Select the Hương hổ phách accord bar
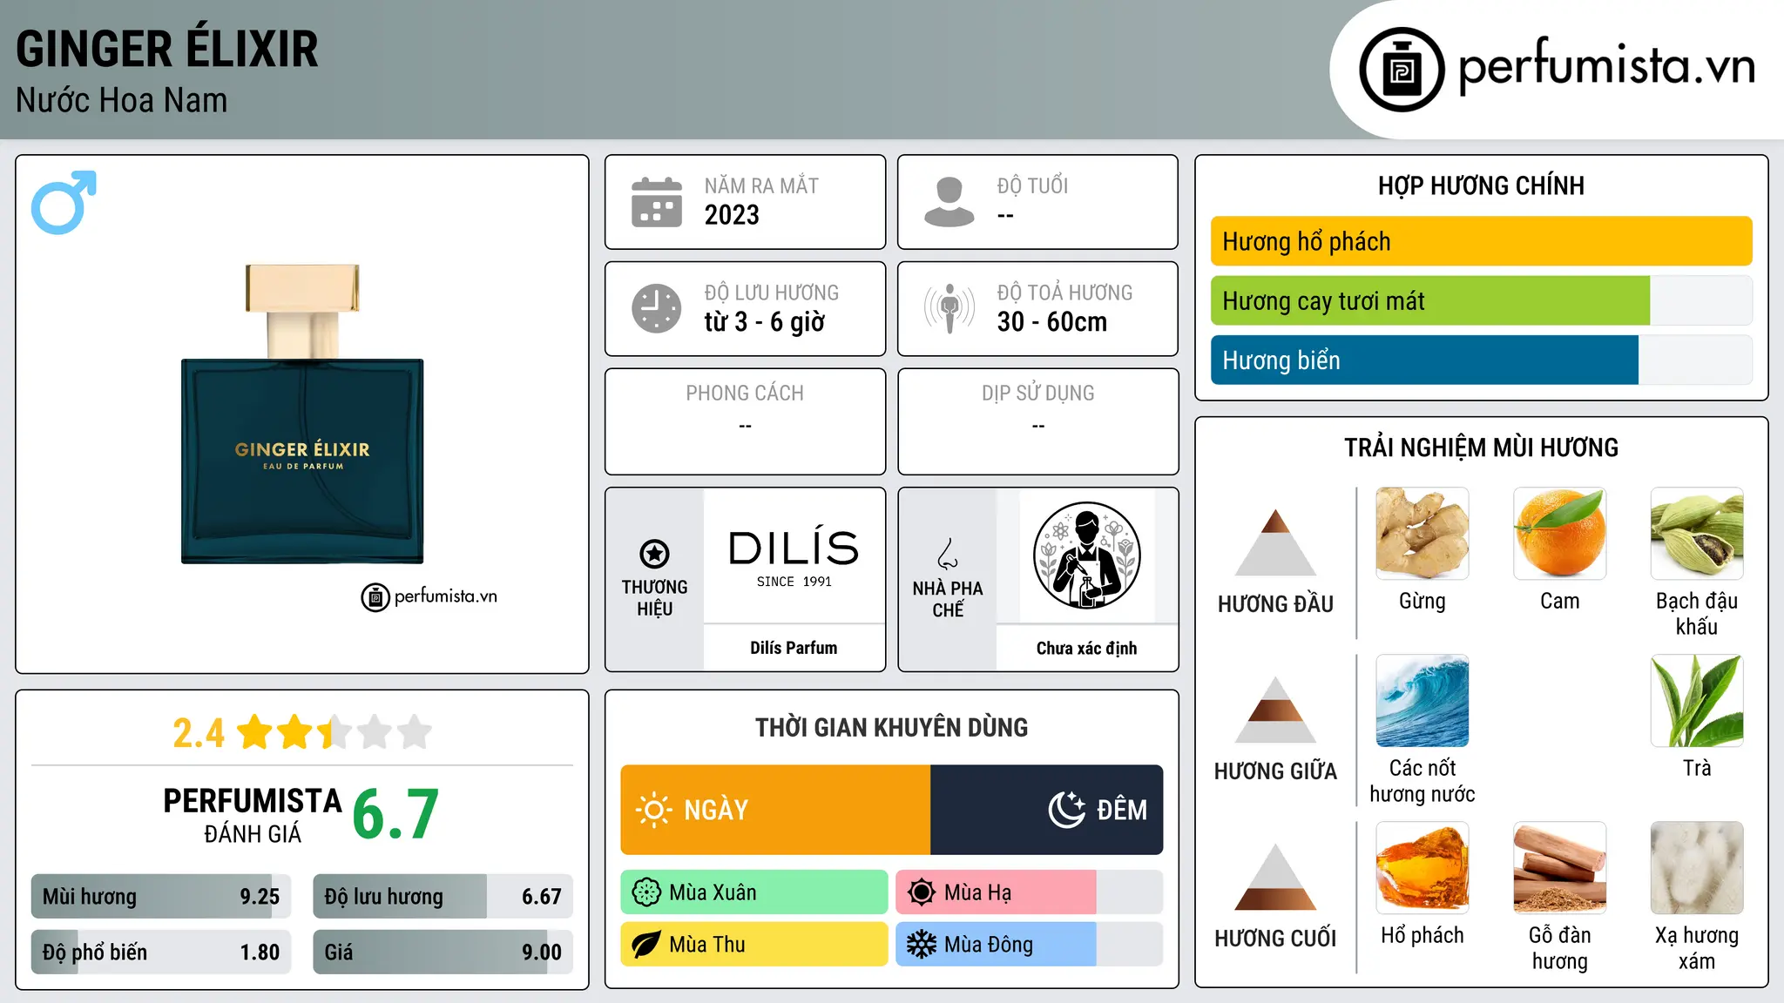This screenshot has width=1784, height=1003. [1481, 241]
